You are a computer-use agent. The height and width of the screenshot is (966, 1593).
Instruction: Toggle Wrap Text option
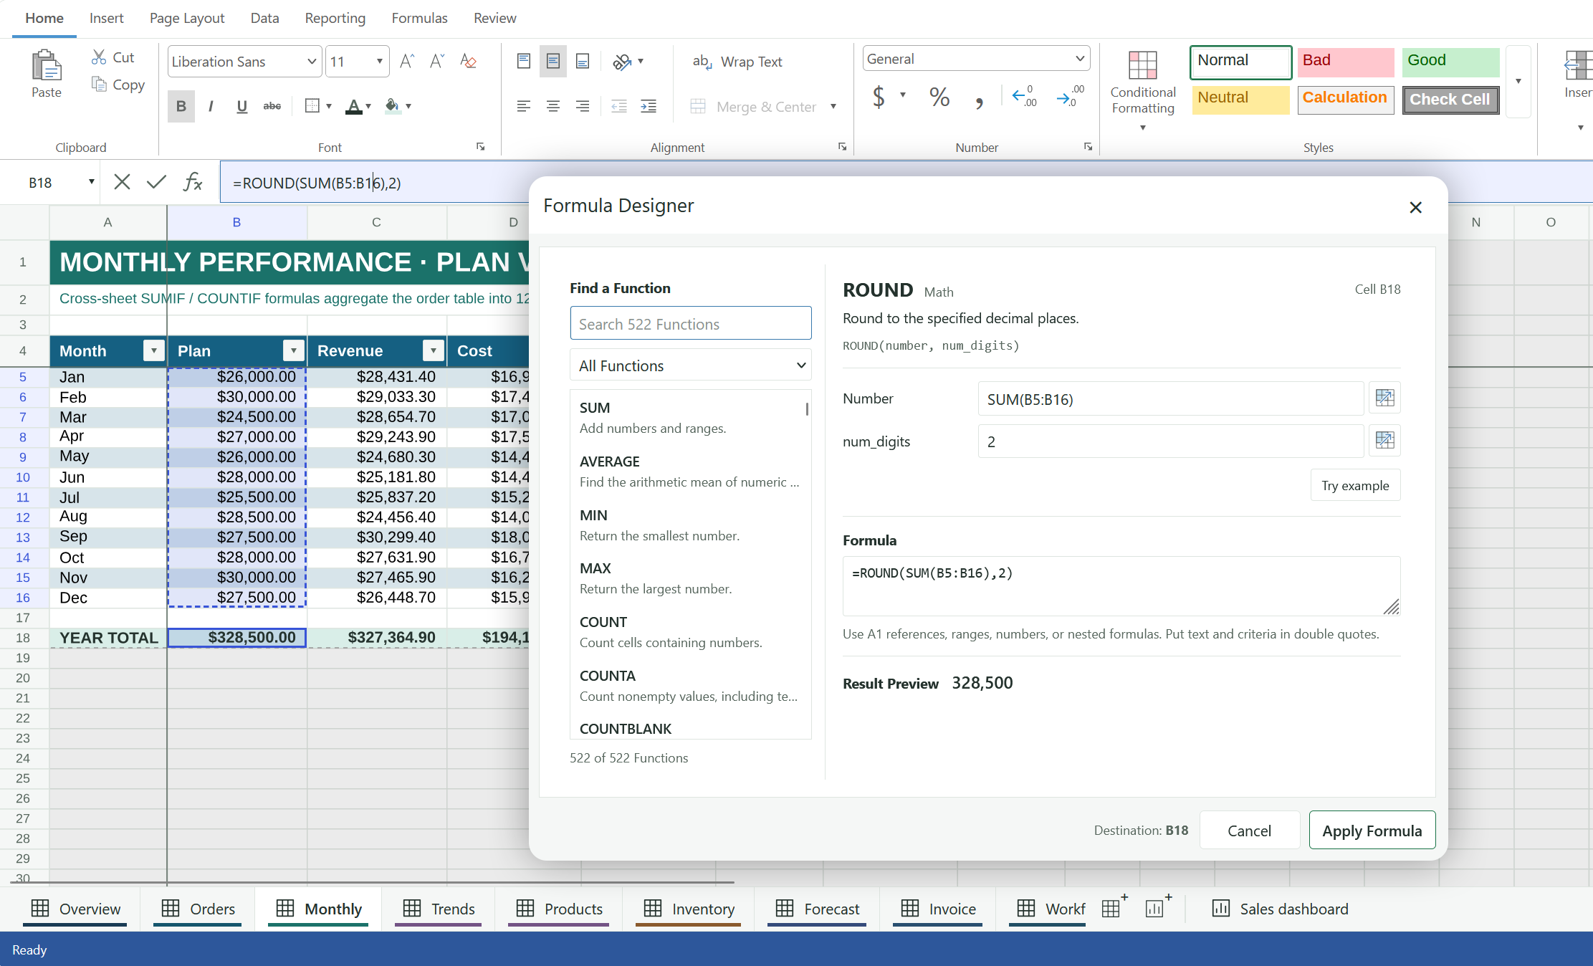[737, 62]
